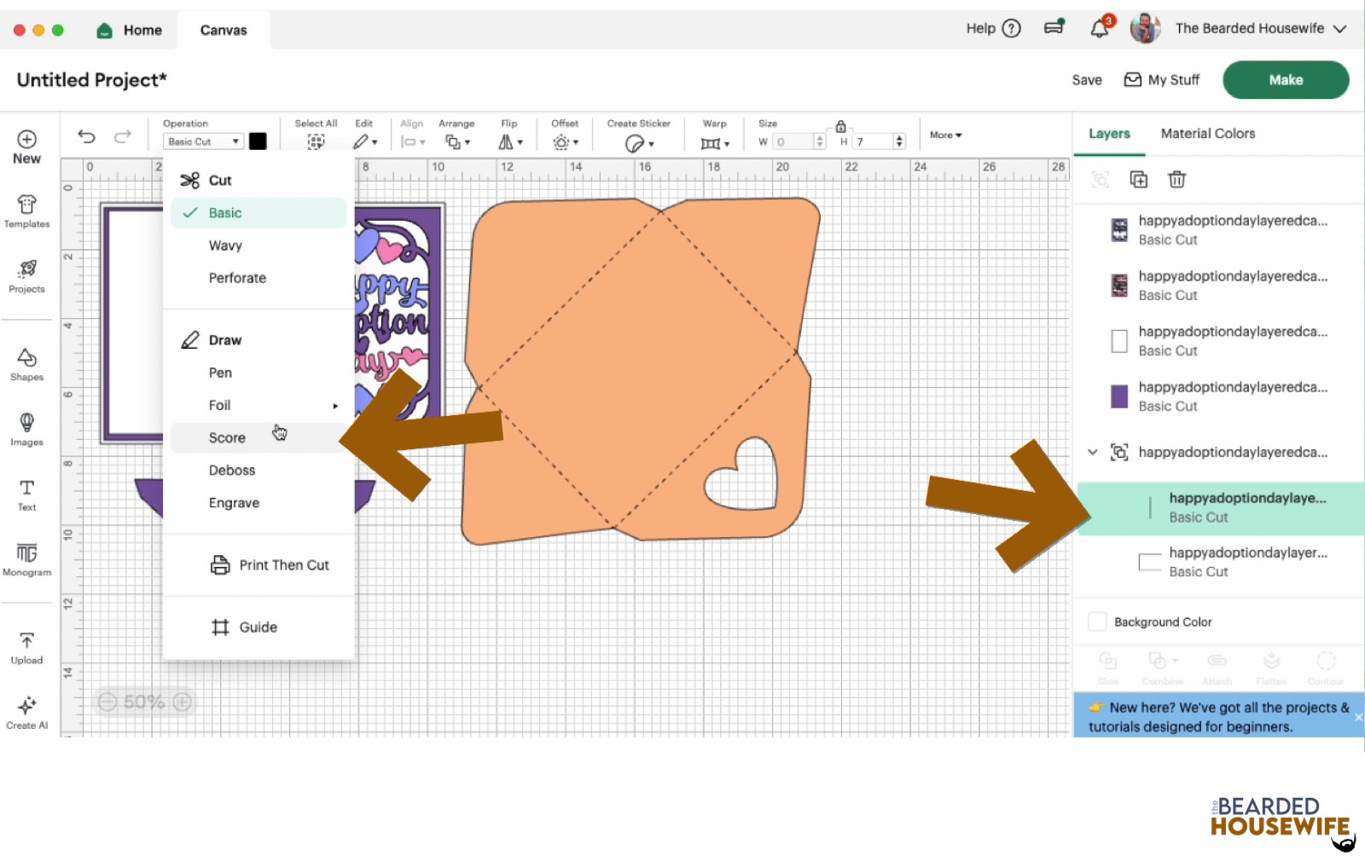The height and width of the screenshot is (867, 1365).
Task: Switch to the Material Colors tab
Action: click(x=1207, y=134)
